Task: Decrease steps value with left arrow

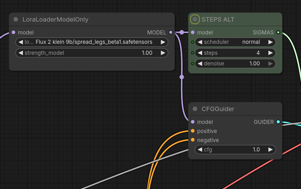Action: click(200, 53)
